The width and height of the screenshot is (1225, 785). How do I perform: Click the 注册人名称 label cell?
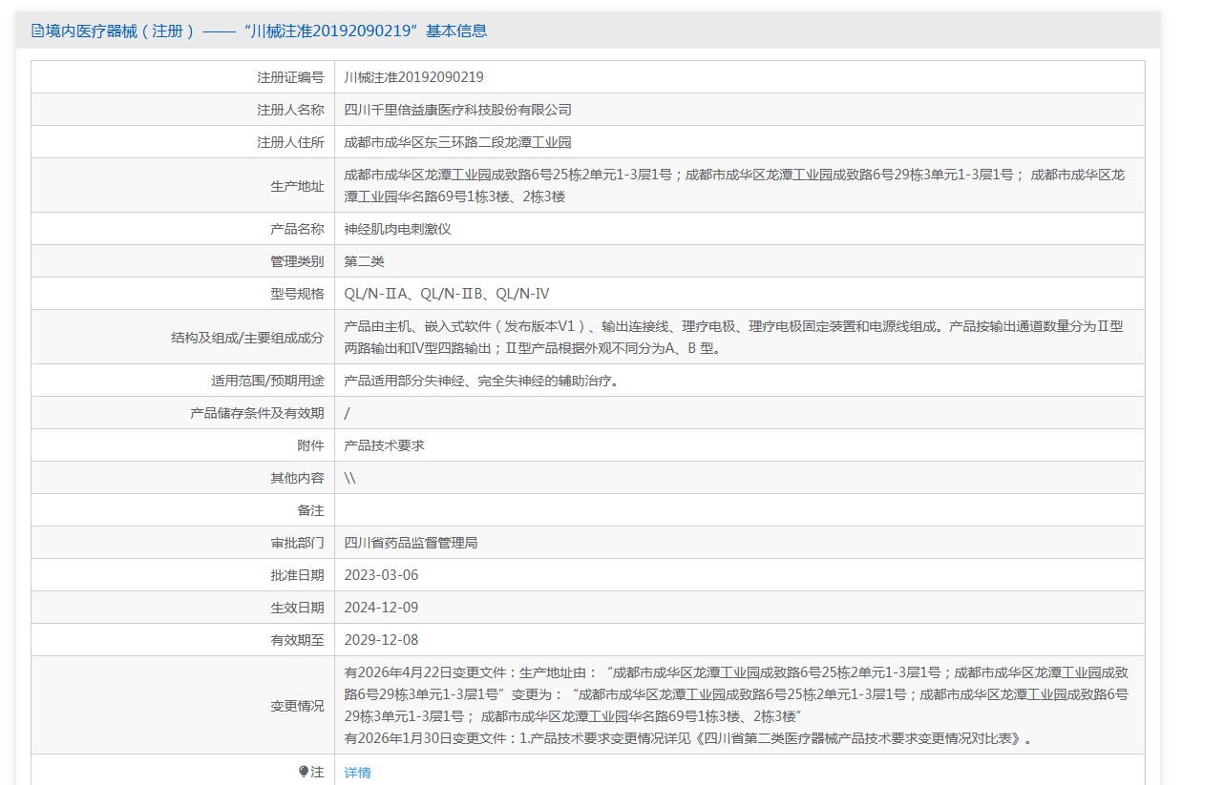(182, 110)
